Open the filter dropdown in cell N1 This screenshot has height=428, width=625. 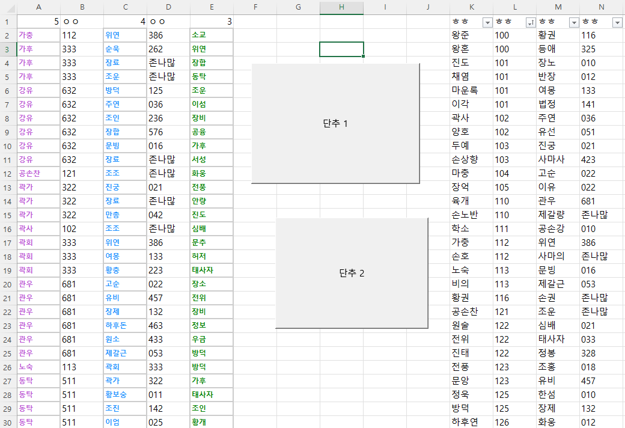(x=617, y=22)
